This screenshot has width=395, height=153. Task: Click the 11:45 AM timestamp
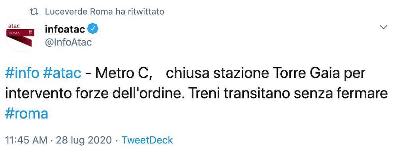(x=26, y=140)
